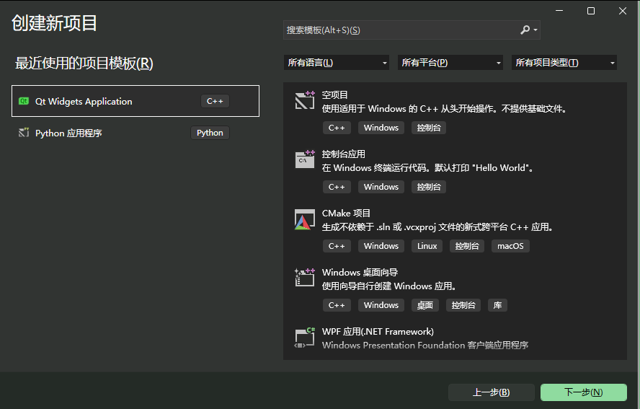Click the 控制台 tag under 空项目

click(x=429, y=128)
